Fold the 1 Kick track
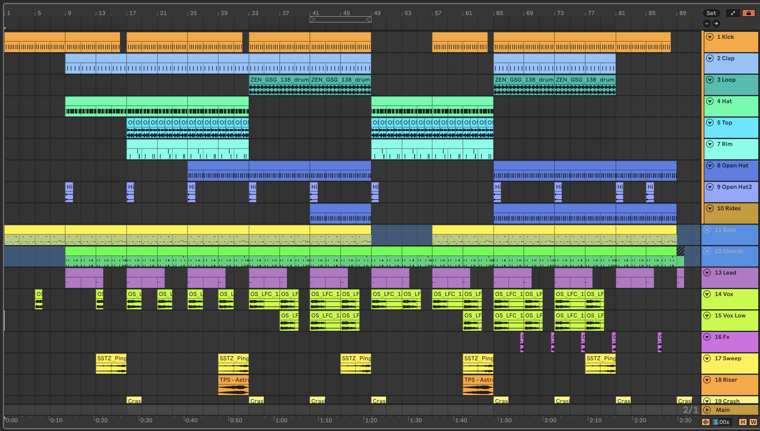The image size is (760, 431). (710, 37)
